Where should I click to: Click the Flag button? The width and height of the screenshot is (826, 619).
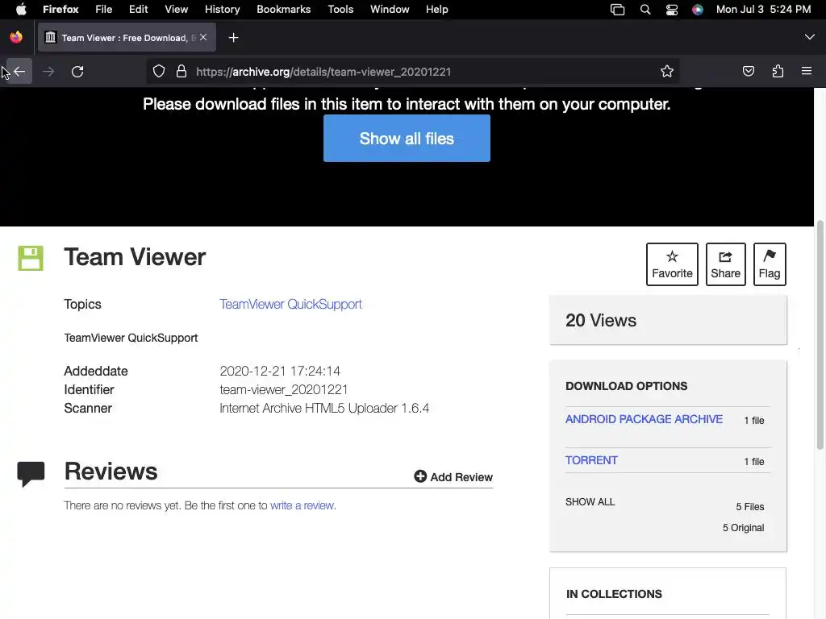point(770,264)
